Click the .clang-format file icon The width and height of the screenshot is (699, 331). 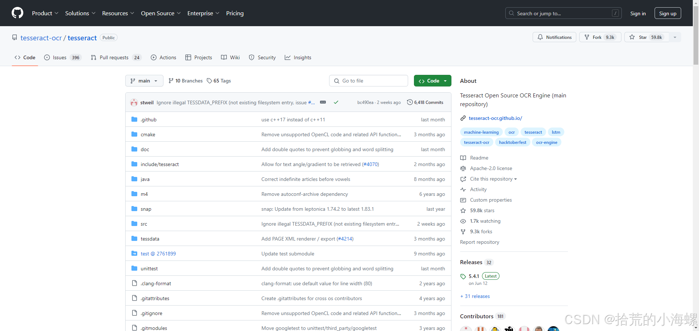[134, 283]
